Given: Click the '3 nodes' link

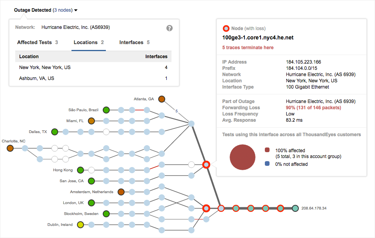Looking at the screenshot, I should 62,10.
